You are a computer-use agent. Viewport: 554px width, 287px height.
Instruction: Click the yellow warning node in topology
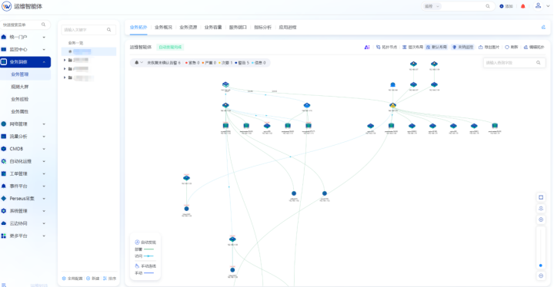coord(392,105)
